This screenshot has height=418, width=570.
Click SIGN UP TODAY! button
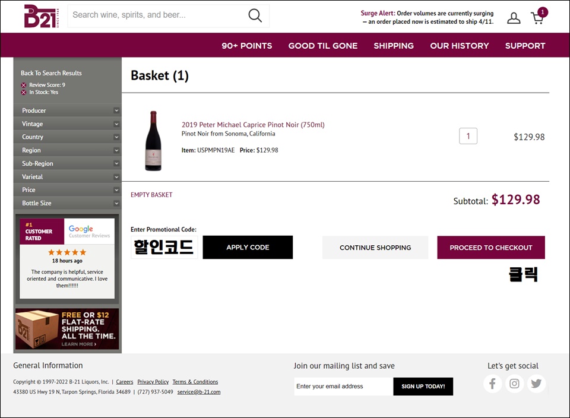click(x=423, y=387)
